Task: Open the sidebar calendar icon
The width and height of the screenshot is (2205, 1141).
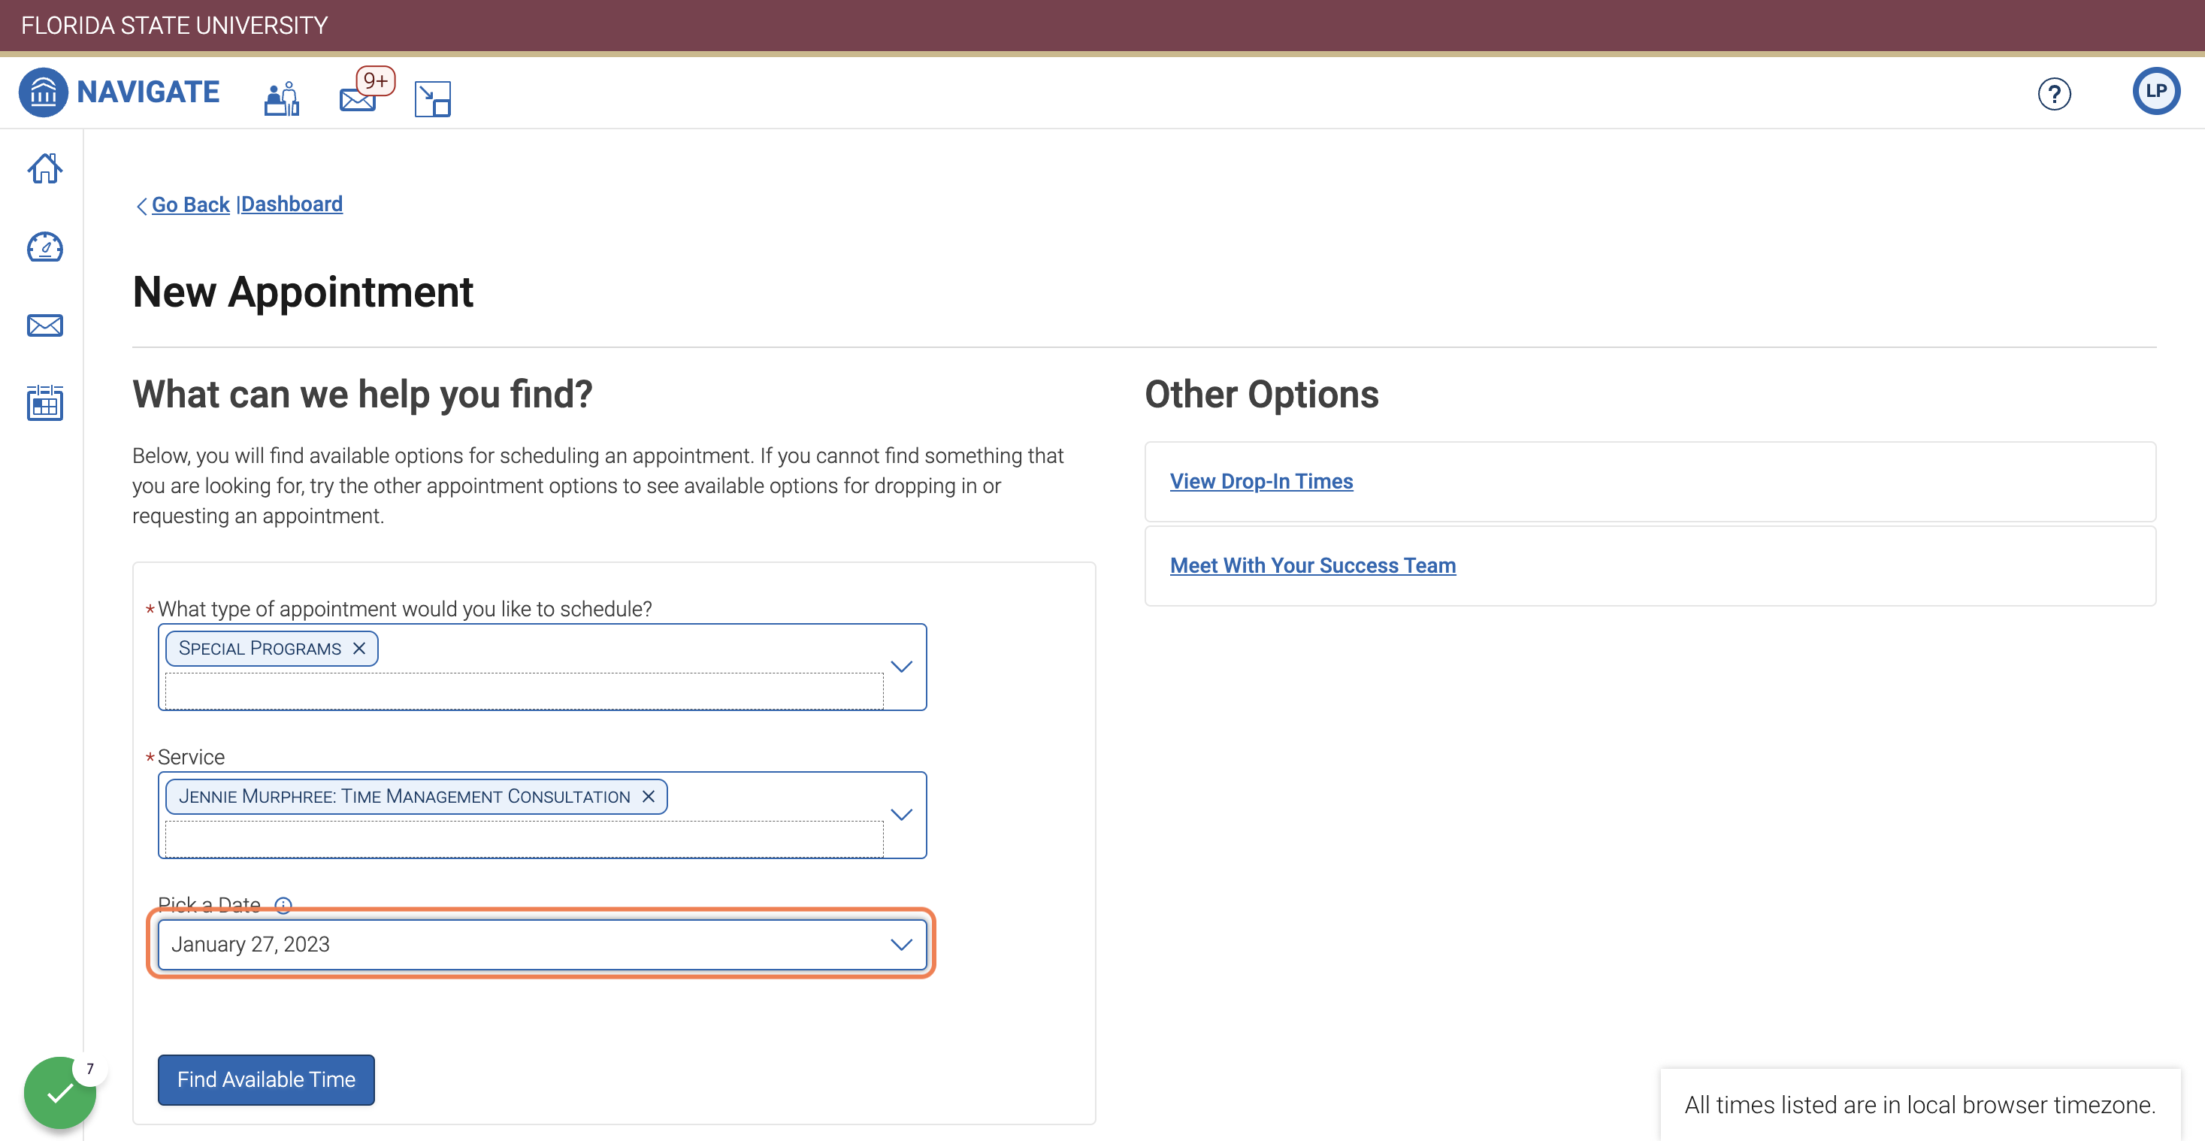Action: [x=44, y=402]
